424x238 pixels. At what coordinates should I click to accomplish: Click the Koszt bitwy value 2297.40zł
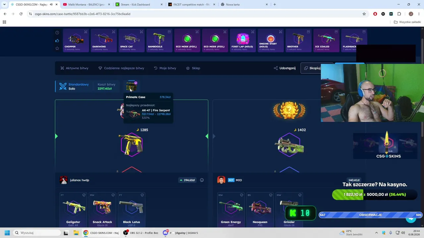(x=105, y=89)
